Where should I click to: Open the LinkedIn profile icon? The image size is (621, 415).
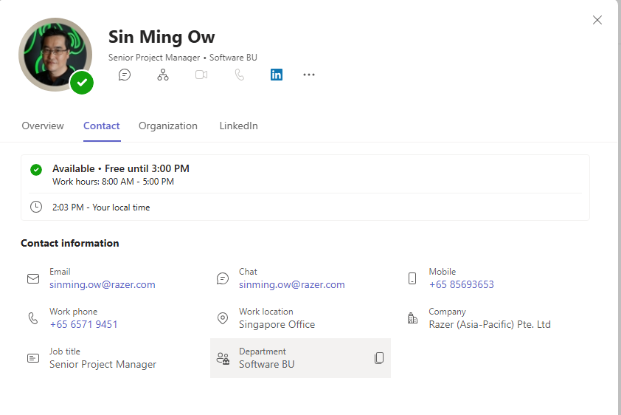(x=277, y=75)
